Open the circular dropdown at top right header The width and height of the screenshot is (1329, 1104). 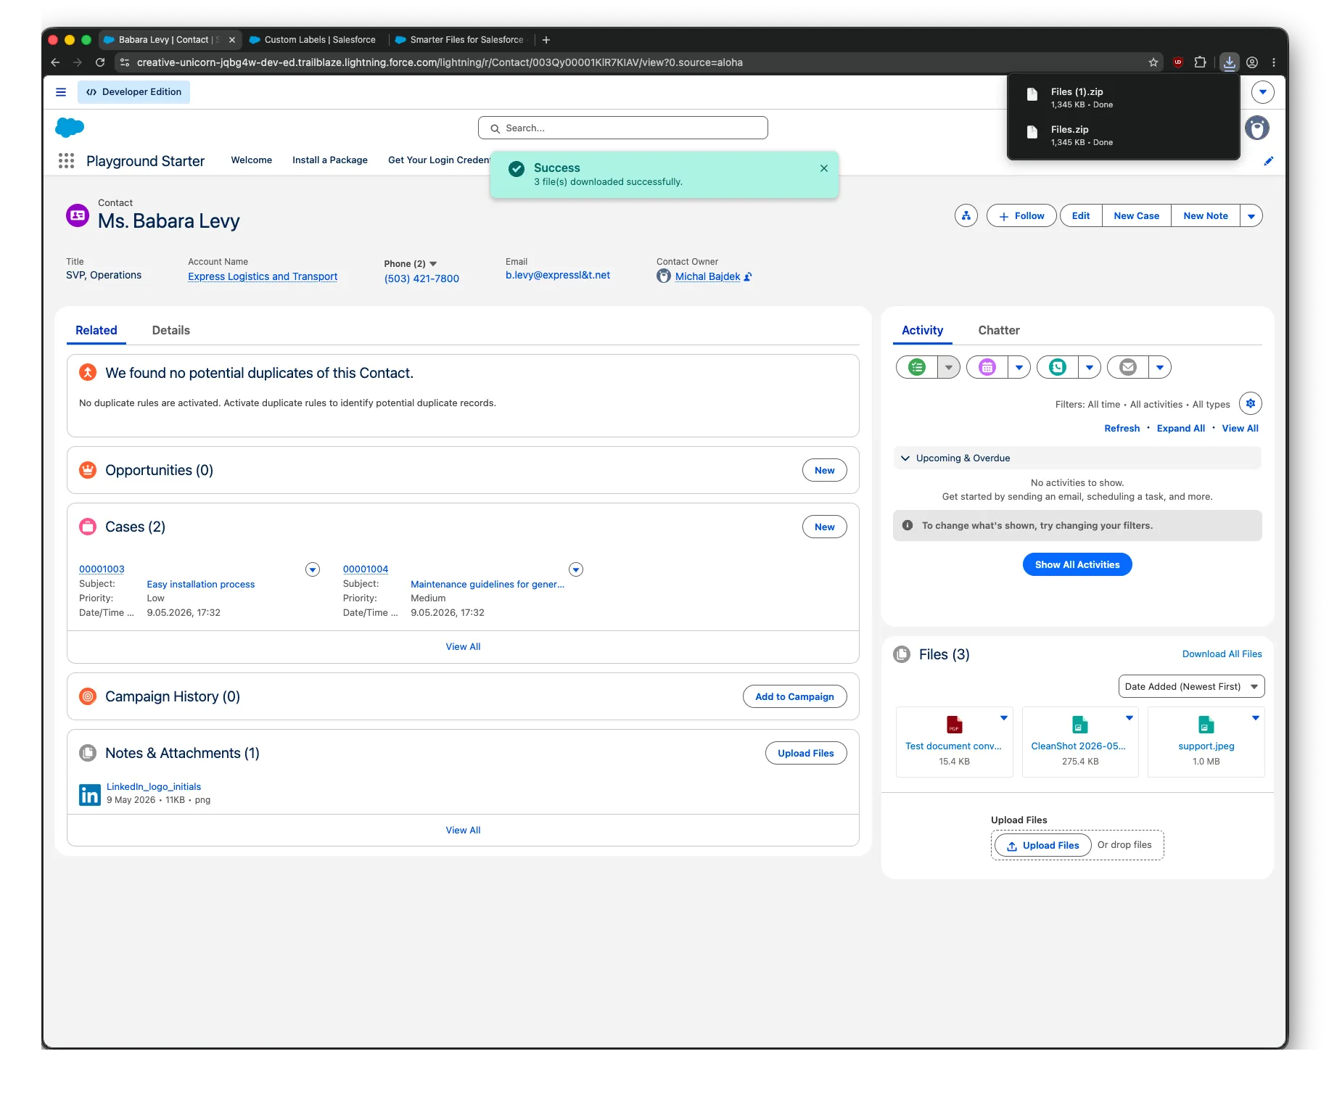click(x=1263, y=92)
